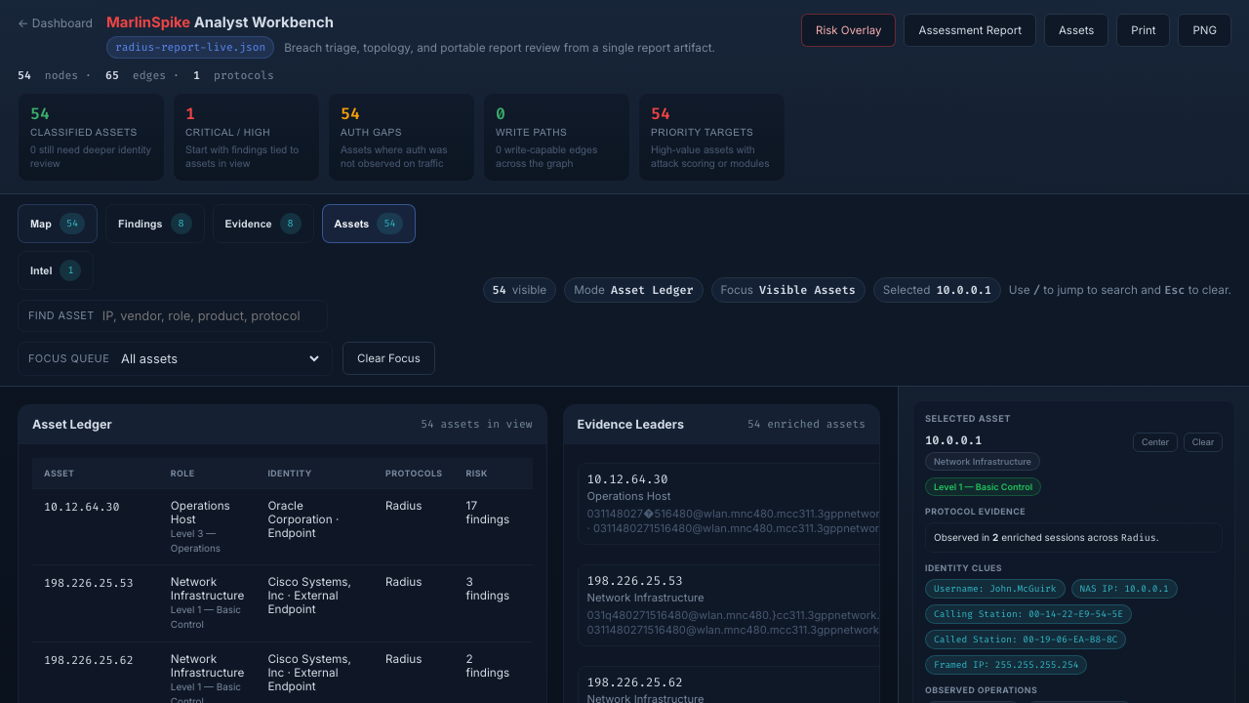Return to the Dashboard
Viewport: 1249px width, 703px height.
[54, 22]
